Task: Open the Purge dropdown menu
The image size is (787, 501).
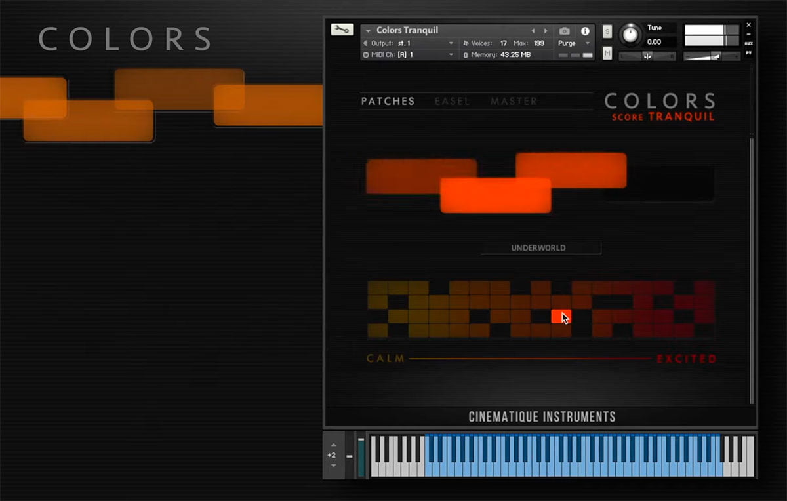Action: [573, 43]
